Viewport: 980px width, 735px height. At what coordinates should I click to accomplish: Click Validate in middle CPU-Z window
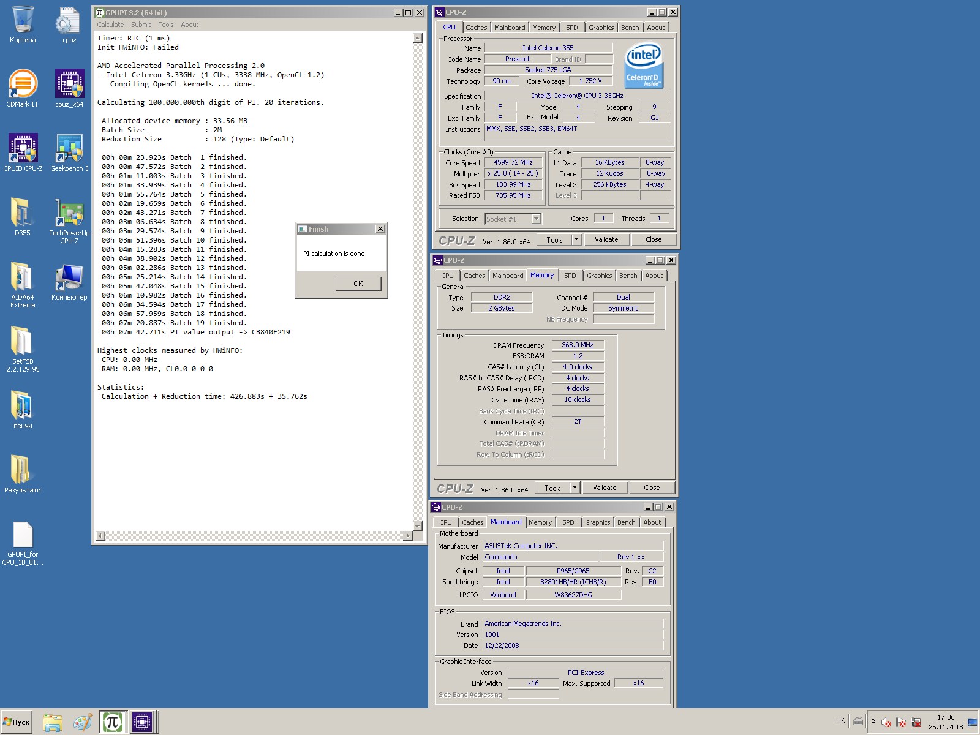coord(605,488)
